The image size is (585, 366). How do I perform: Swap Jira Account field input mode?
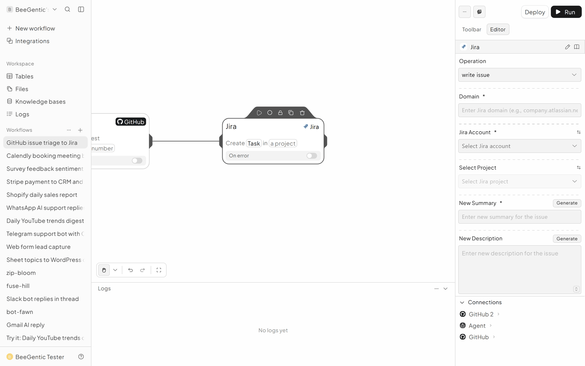pos(578,132)
